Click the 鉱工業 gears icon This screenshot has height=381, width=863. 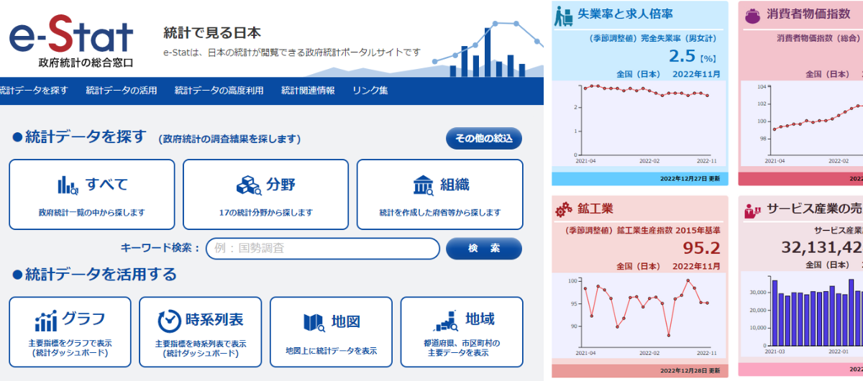pyautogui.click(x=564, y=210)
